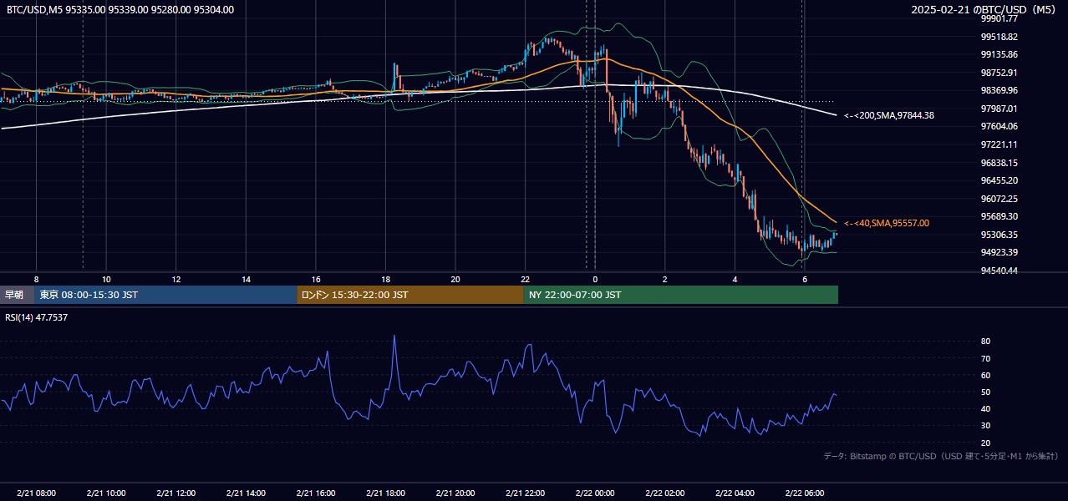Click hour tick 18 under the price chart

pyautogui.click(x=385, y=278)
